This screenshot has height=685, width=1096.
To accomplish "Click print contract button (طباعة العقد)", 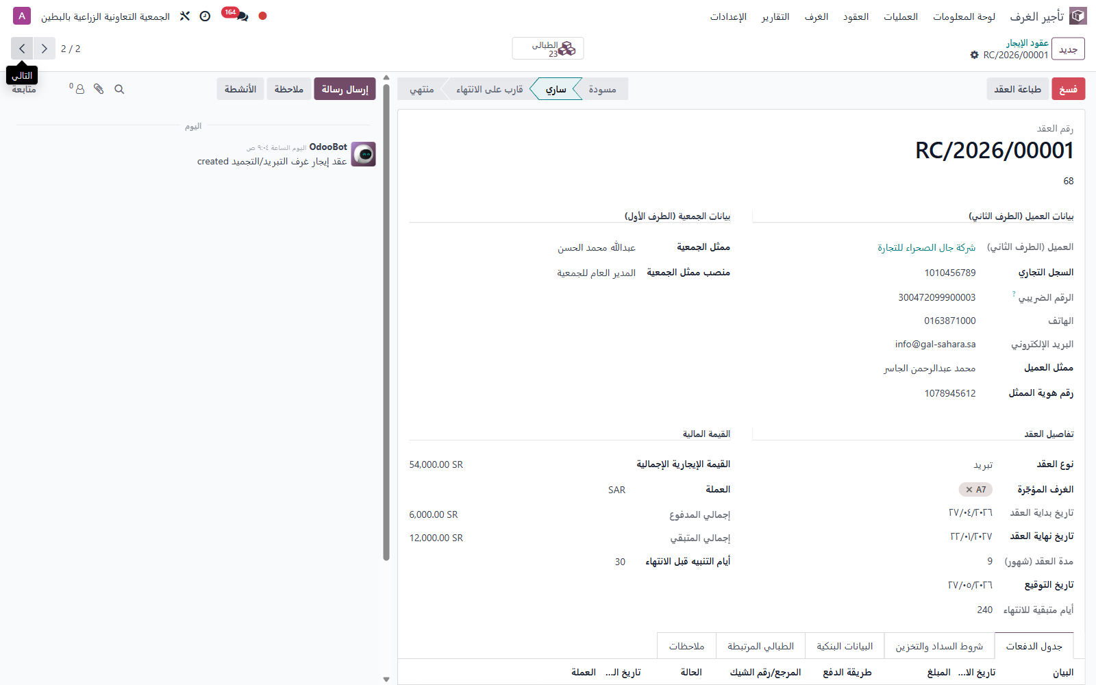I will pos(1017,89).
